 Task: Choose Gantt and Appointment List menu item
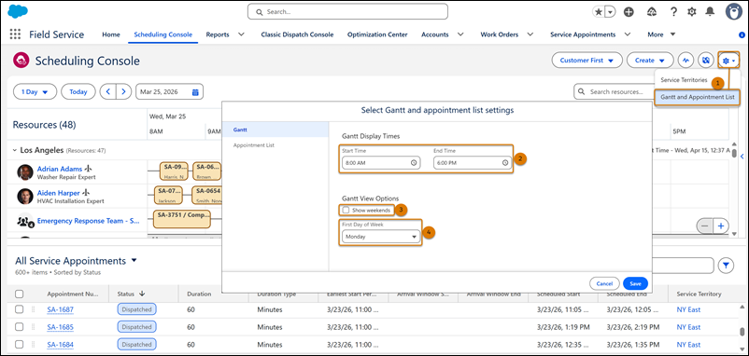coord(697,97)
